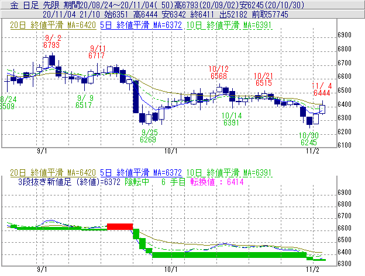Click the 陰転中 status text

pos(137,181)
